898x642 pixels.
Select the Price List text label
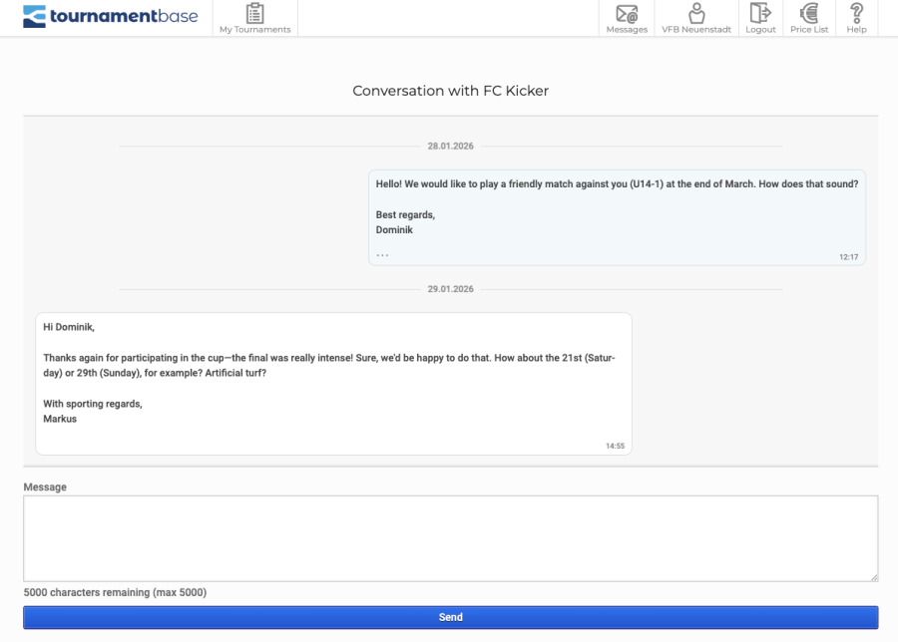808,30
